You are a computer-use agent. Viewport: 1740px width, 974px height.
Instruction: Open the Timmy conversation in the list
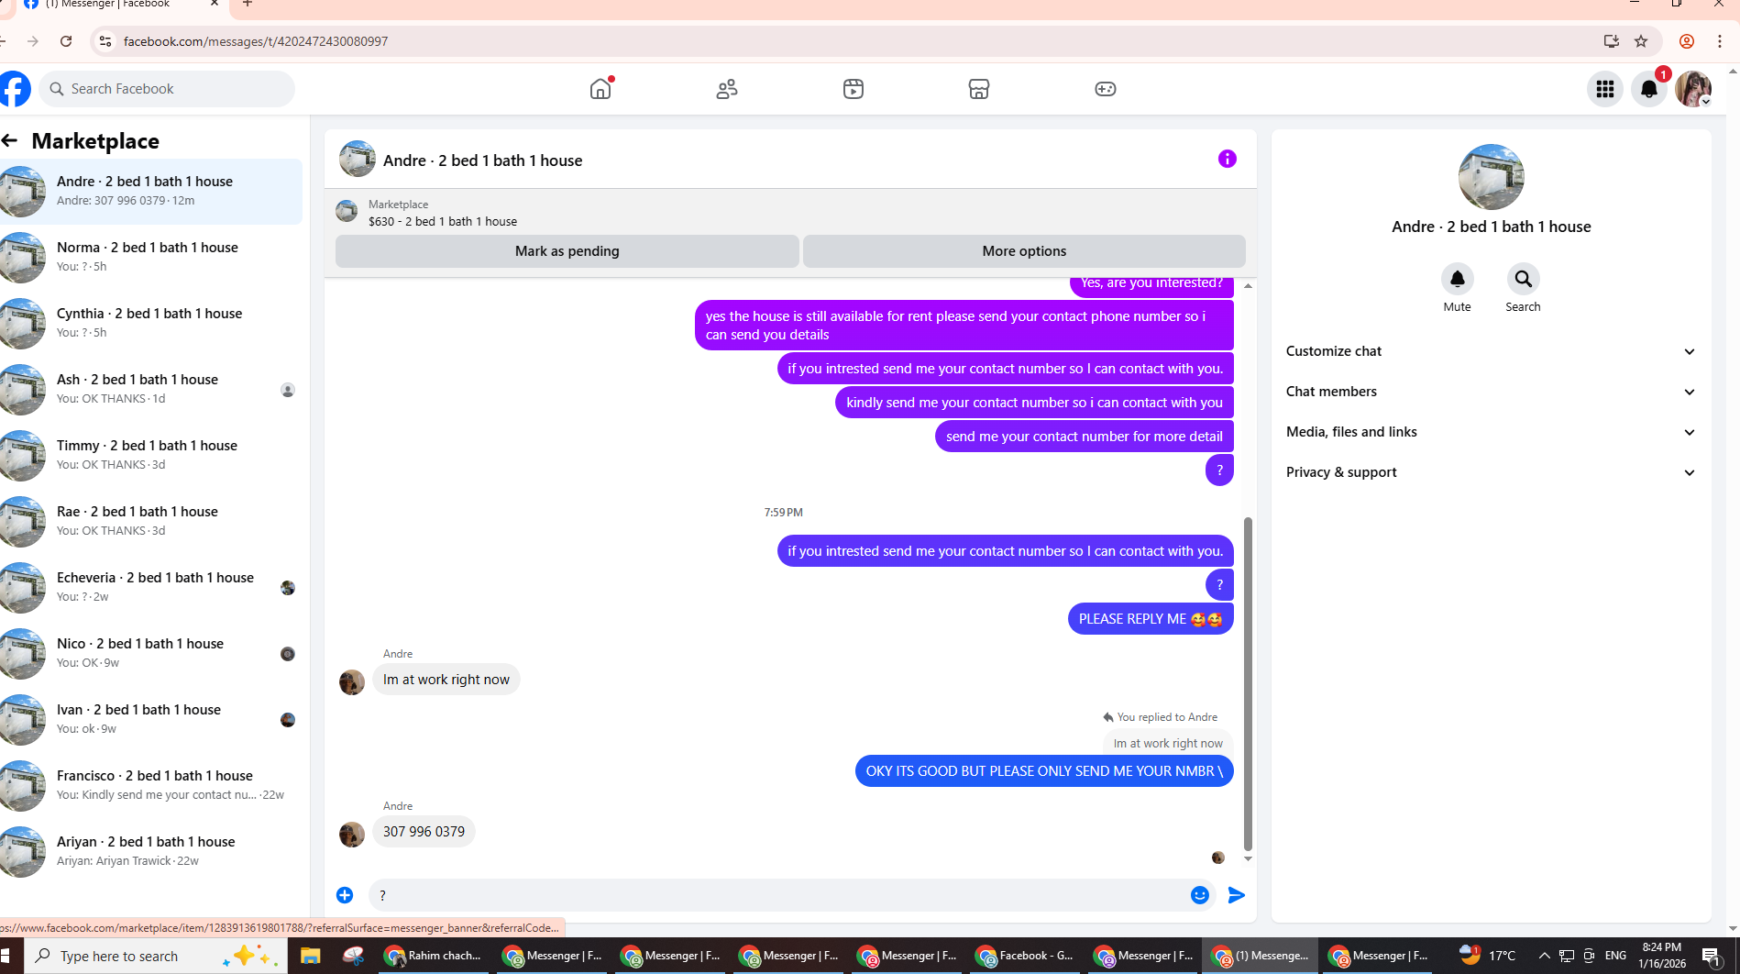pyautogui.click(x=151, y=455)
